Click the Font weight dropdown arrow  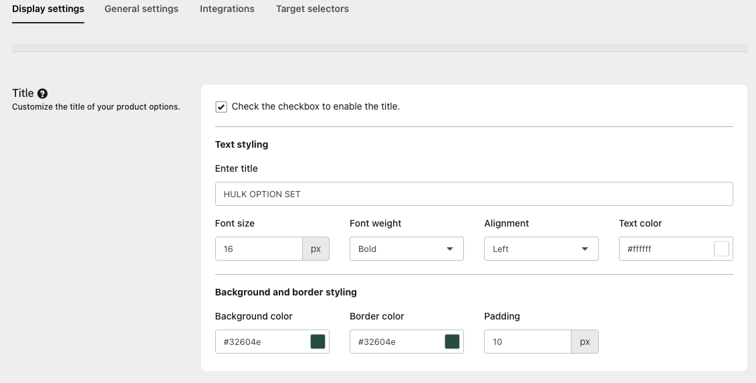click(x=450, y=249)
